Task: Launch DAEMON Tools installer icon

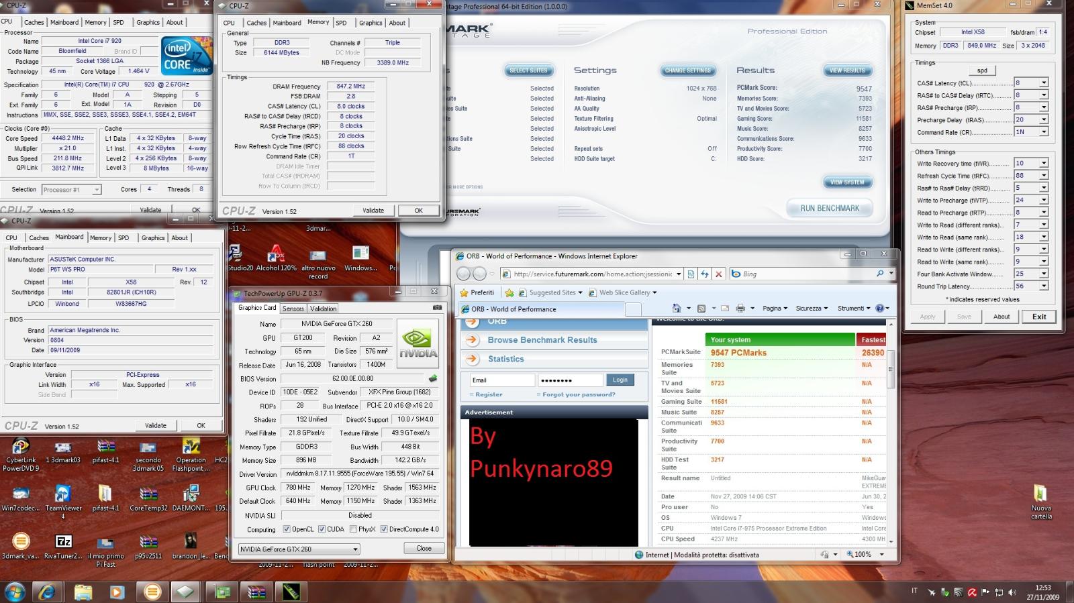Action: [x=191, y=498]
